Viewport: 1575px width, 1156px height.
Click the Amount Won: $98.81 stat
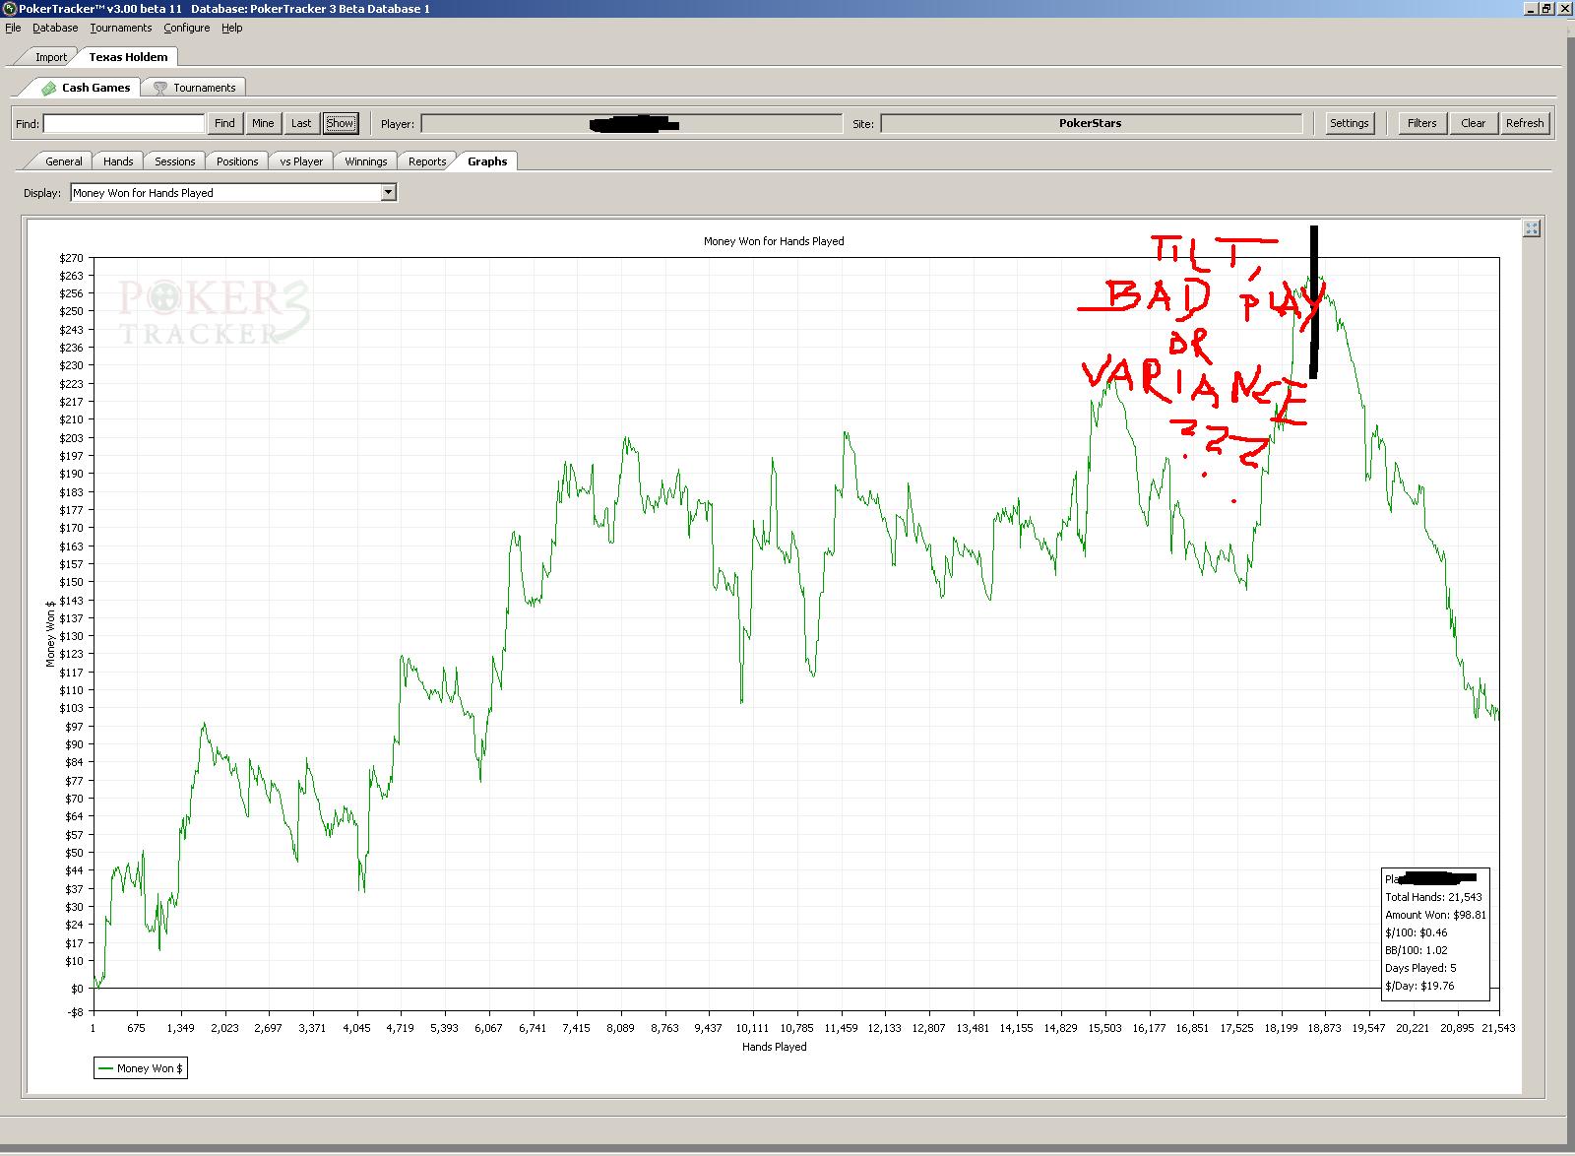pyautogui.click(x=1436, y=915)
